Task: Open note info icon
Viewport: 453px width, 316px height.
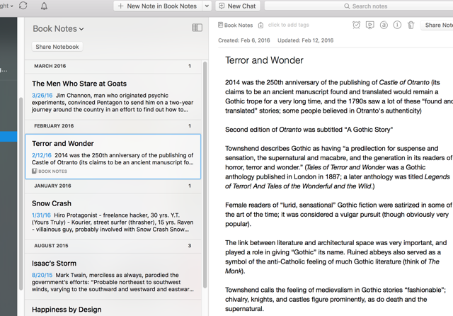Action: point(397,26)
